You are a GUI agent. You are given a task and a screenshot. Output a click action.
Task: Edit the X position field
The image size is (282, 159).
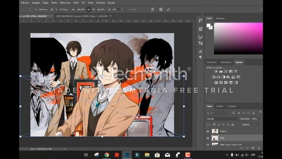tap(43, 9)
